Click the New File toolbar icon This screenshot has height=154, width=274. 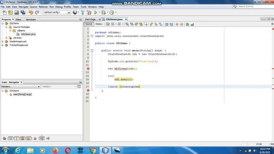(x=5, y=12)
